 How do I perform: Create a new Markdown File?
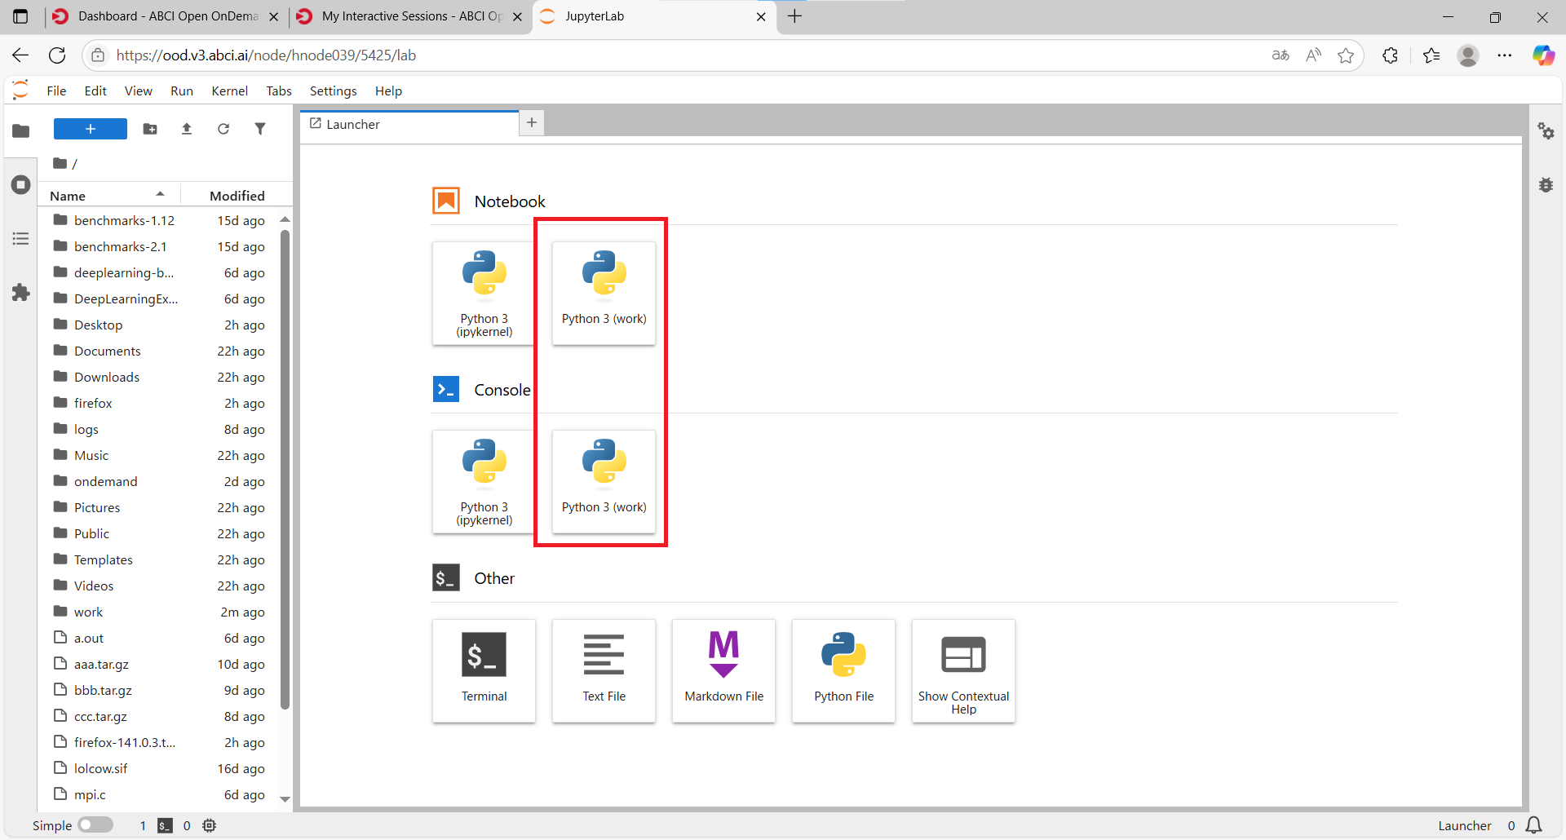(724, 671)
